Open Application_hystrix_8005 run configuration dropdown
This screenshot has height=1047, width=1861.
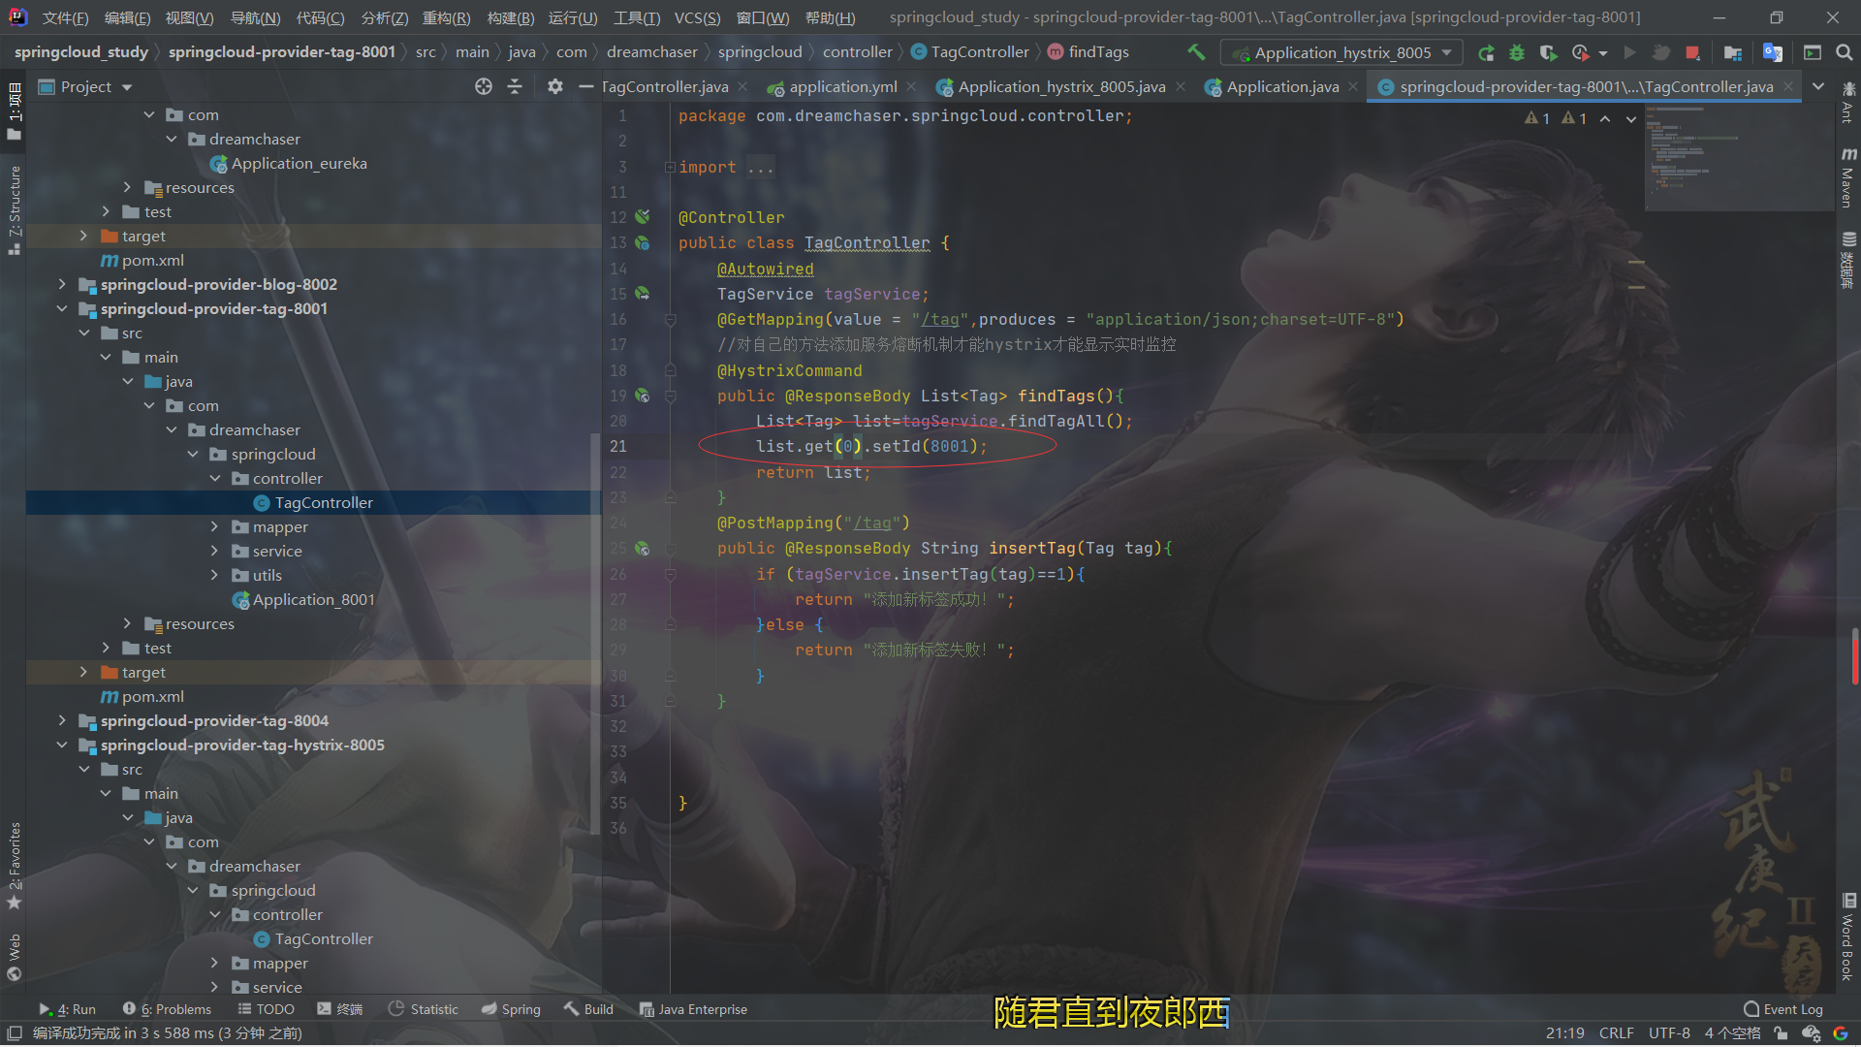coord(1341,52)
